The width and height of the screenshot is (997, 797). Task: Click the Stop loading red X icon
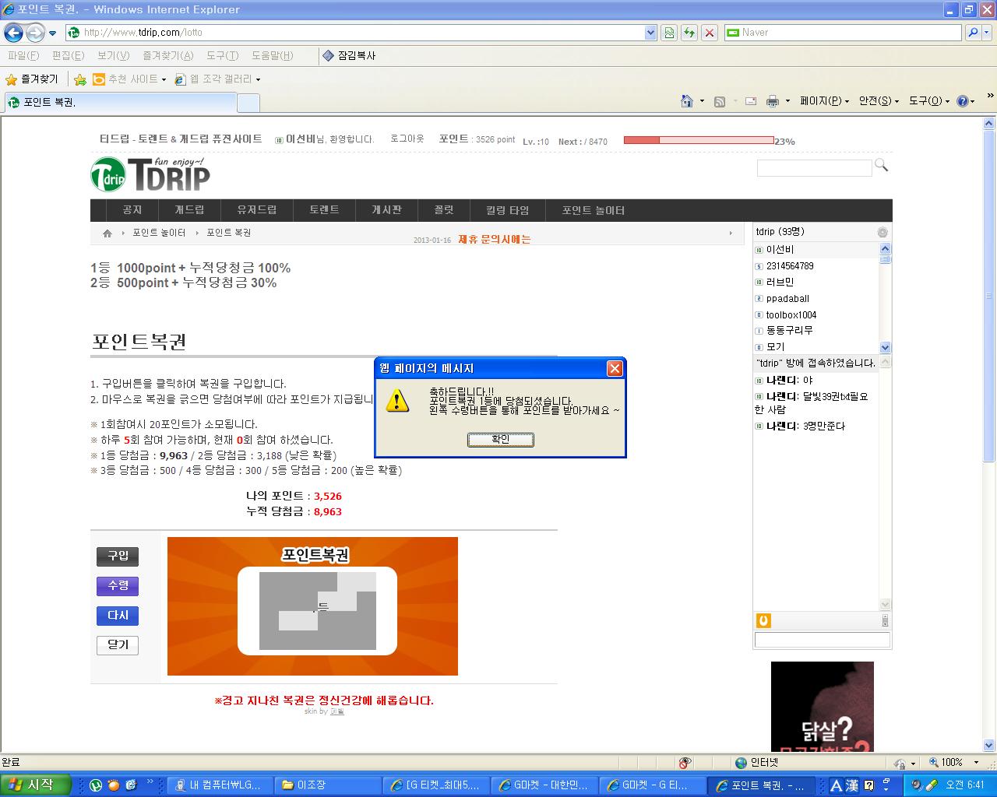(709, 33)
